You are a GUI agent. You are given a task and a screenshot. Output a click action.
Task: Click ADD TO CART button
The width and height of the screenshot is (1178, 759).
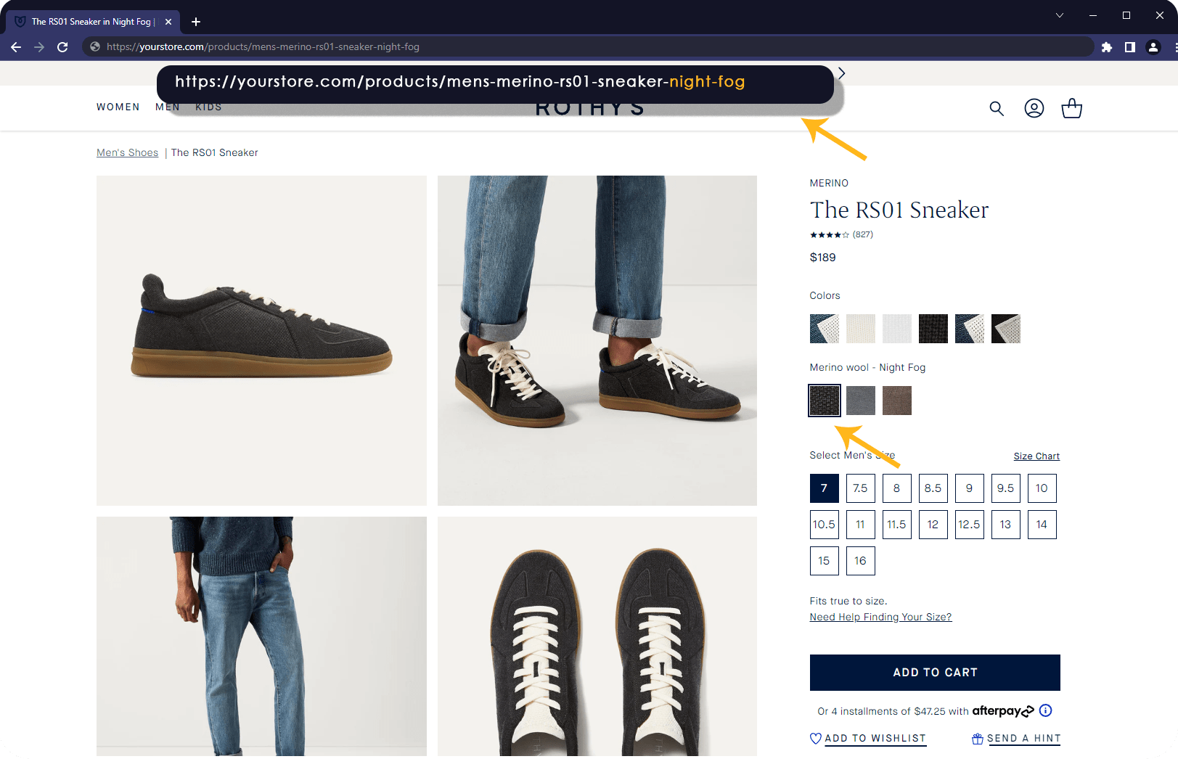click(935, 673)
